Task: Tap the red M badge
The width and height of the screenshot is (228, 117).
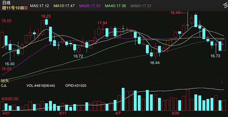Action: (x=26, y=8)
